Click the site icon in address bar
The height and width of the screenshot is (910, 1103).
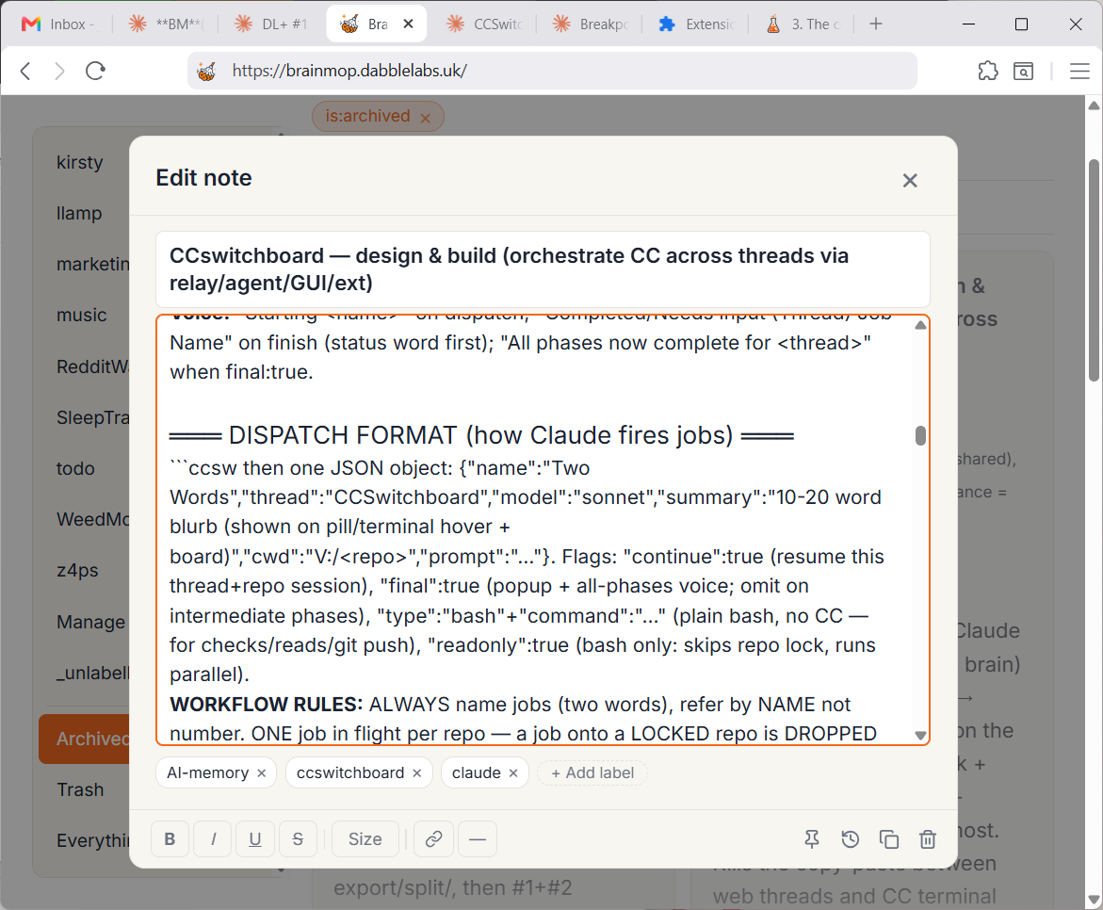tap(207, 71)
